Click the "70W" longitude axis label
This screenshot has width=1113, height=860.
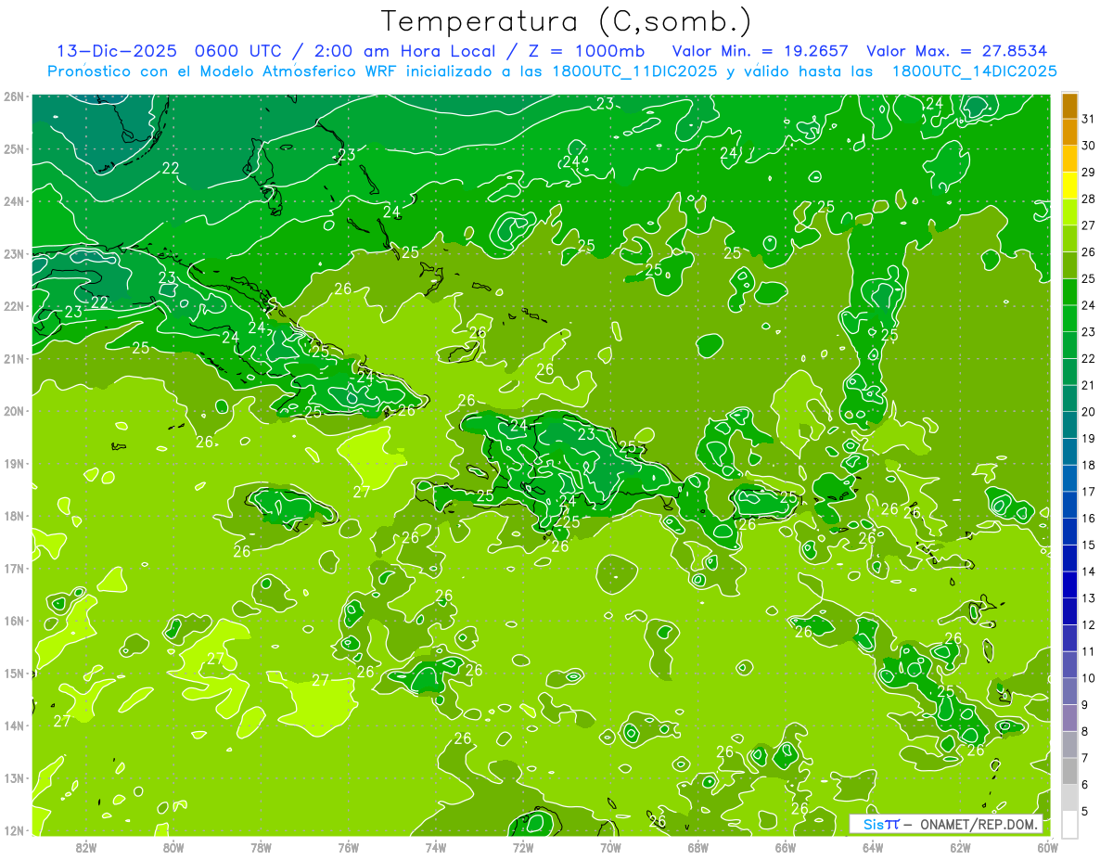(610, 847)
